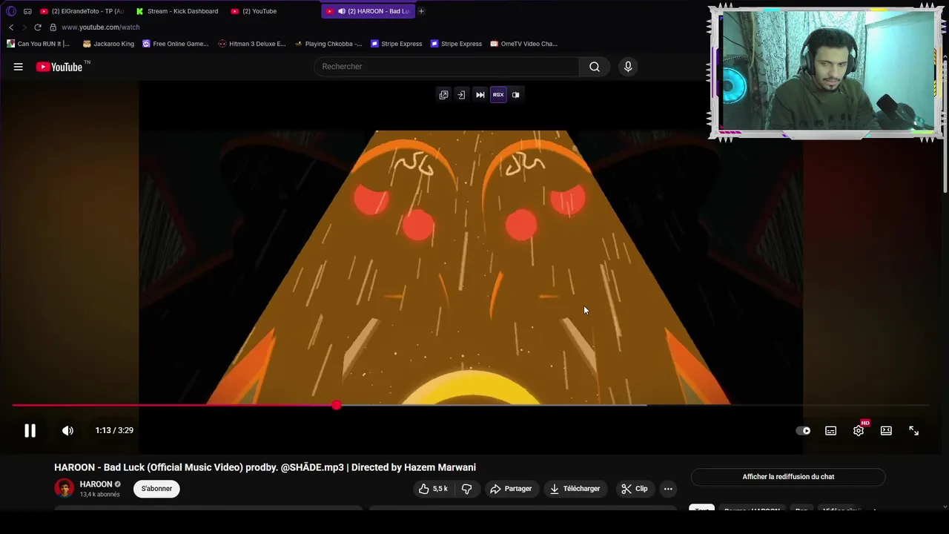Viewport: 949px width, 534px height.
Task: Open the HAROON channel avatar
Action: point(65,488)
